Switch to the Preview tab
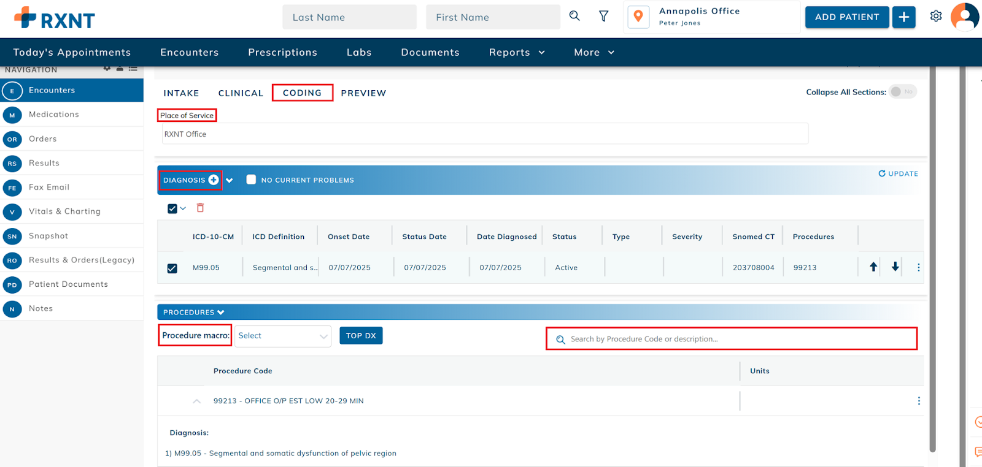Viewport: 982px width, 467px height. 363,93
